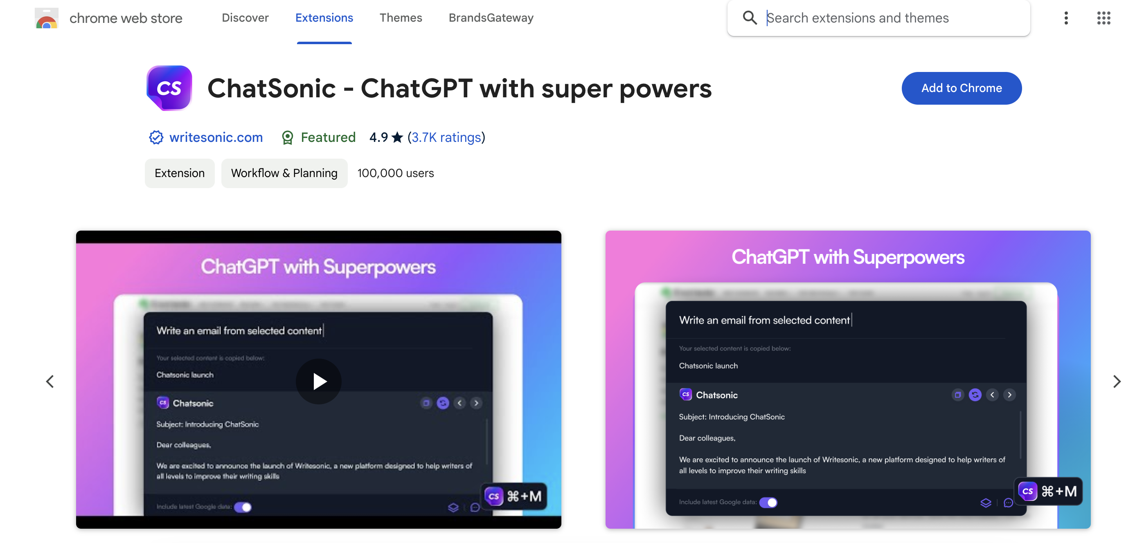Expand ChatSonic navigation arrow in right panel
The image size is (1126, 543).
1009,395
